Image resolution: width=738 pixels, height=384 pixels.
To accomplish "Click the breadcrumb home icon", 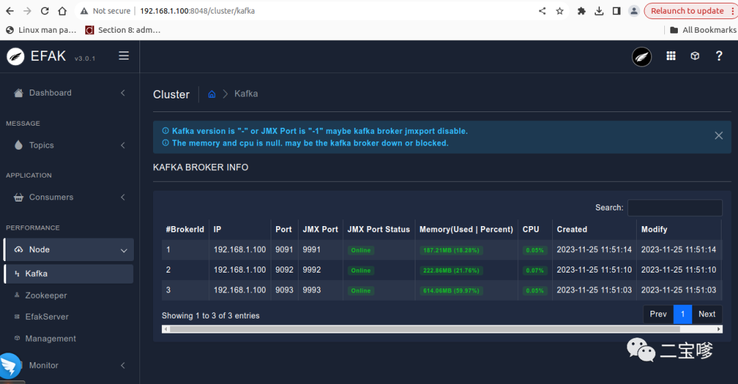I will point(212,94).
